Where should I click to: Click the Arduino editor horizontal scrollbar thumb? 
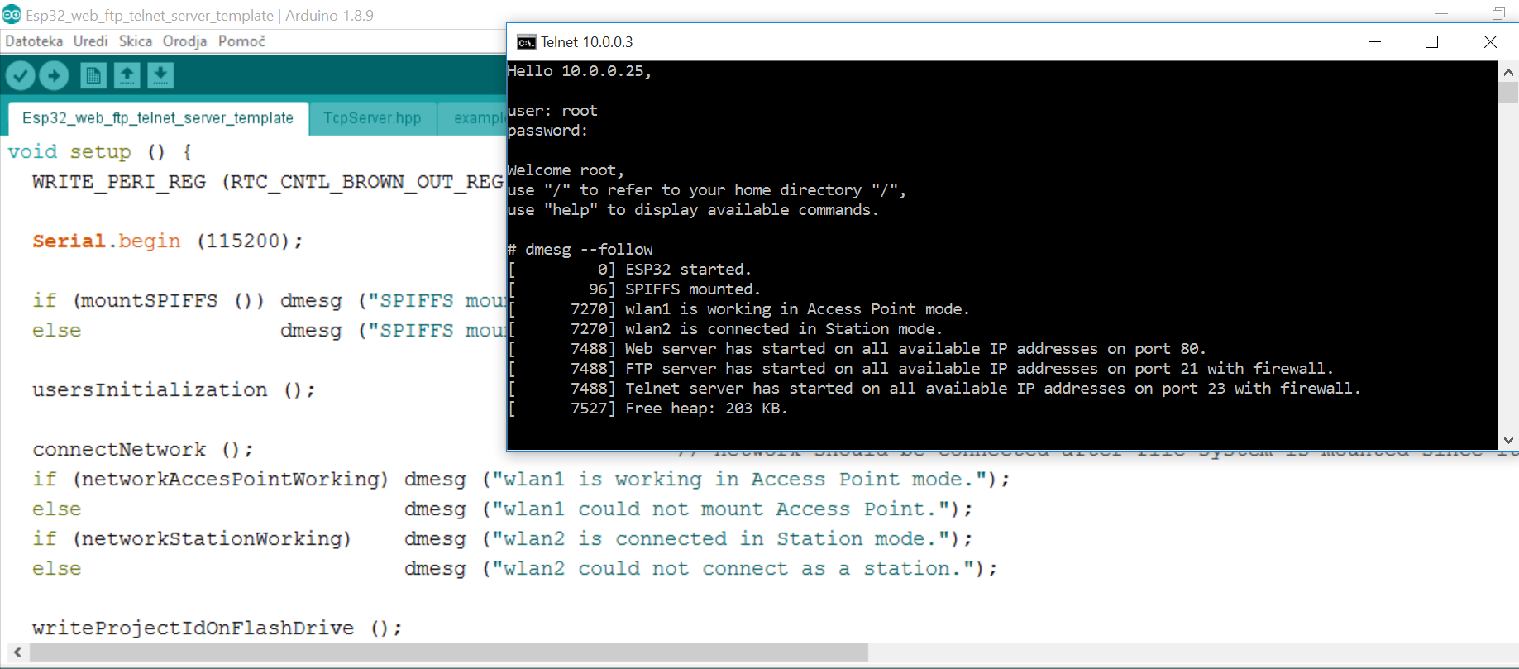449,652
